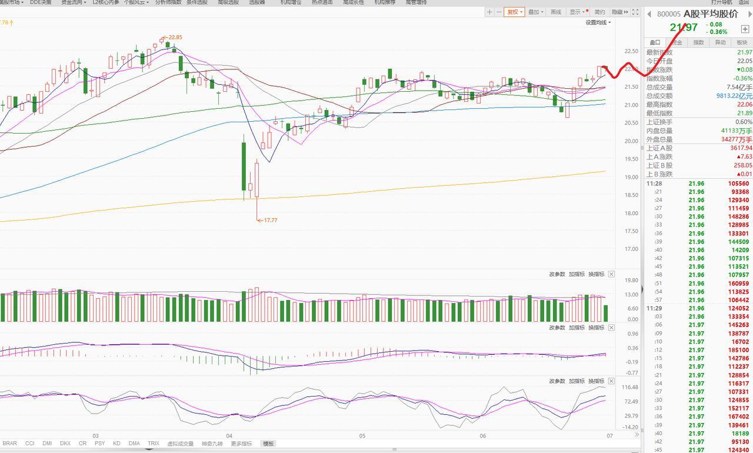Click 改参数 in KDJ panel

[x=557, y=381]
